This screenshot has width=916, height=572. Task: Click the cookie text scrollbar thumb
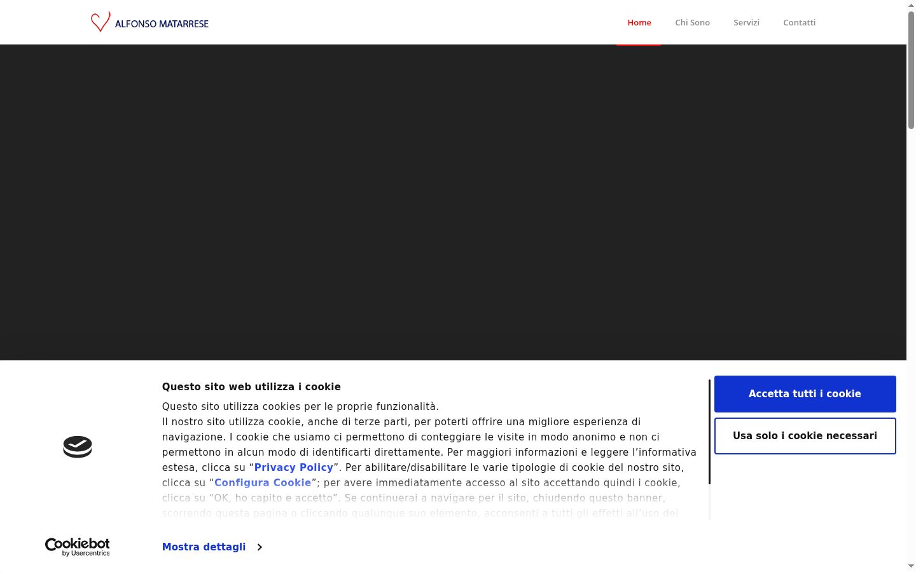click(x=709, y=432)
